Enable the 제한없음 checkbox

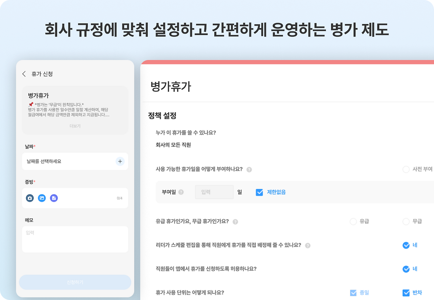(x=259, y=192)
